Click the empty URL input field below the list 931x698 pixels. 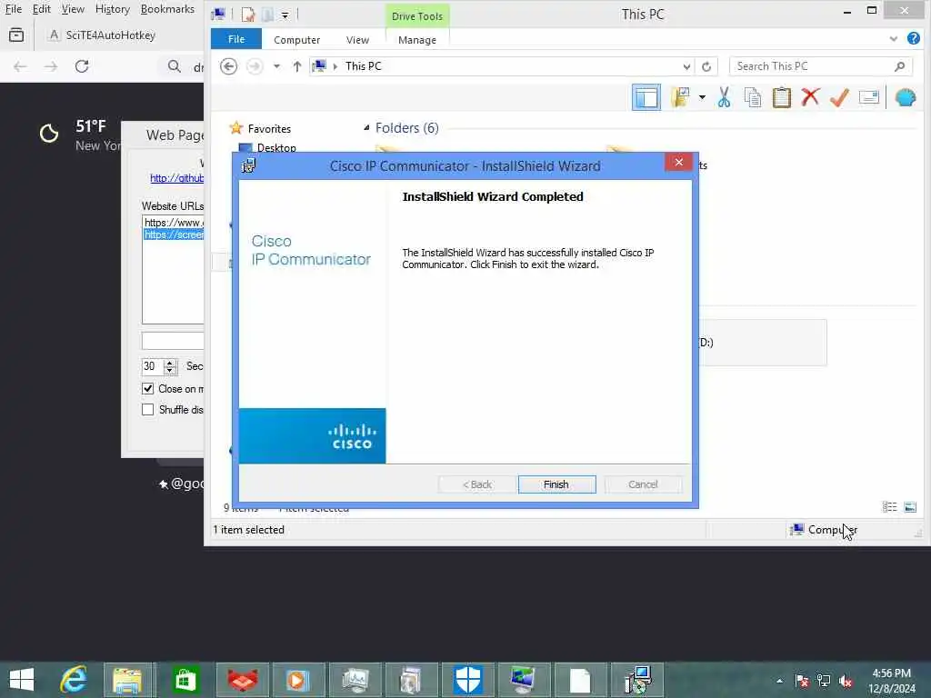click(173, 341)
